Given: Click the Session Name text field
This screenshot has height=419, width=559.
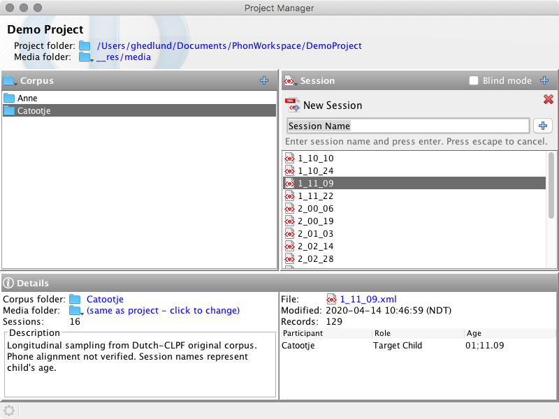Looking at the screenshot, I should click(407, 126).
